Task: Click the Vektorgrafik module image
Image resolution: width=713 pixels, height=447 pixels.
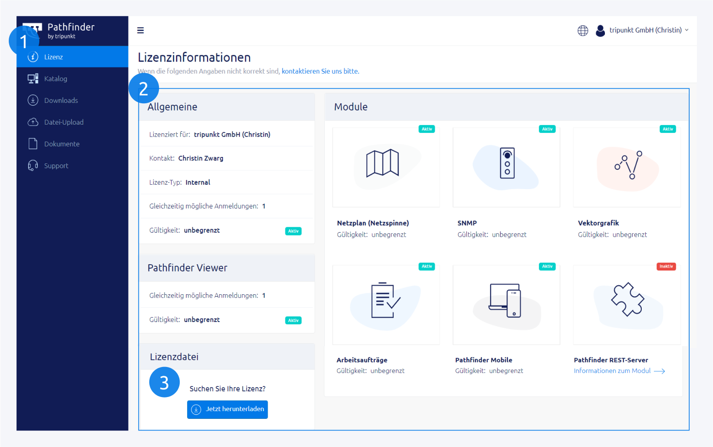Action: (627, 167)
